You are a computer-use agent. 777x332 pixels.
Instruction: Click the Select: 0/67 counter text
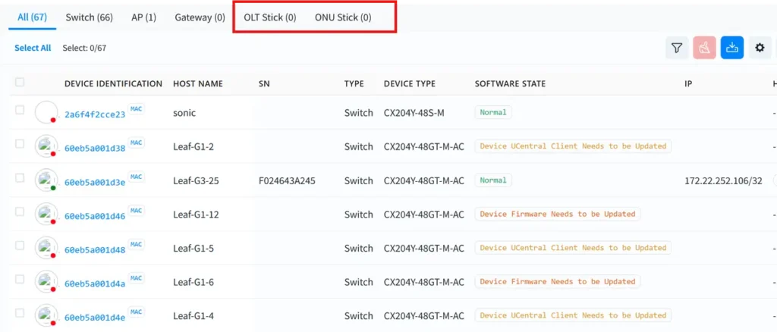pos(84,48)
